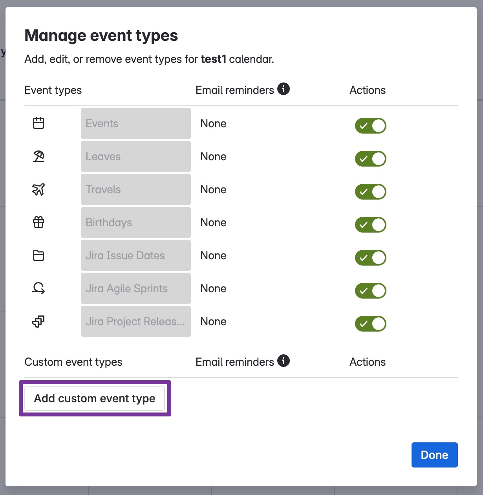This screenshot has width=483, height=495.
Task: Toggle the Jira Issue Dates switch
Action: [371, 258]
